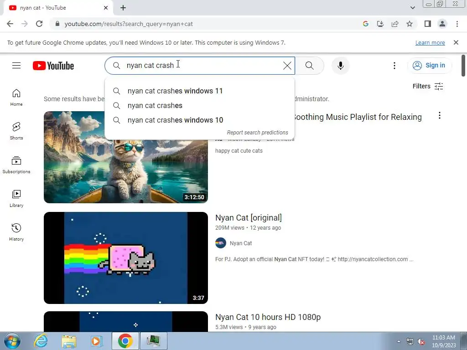Screen dimensions: 467x350
Task: Open History in the sidebar
Action: click(16, 232)
